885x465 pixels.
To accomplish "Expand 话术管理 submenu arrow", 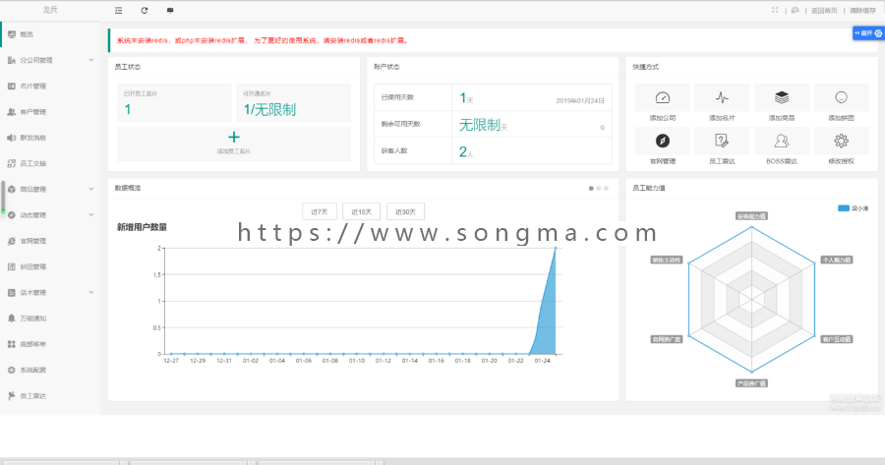I will (x=91, y=293).
